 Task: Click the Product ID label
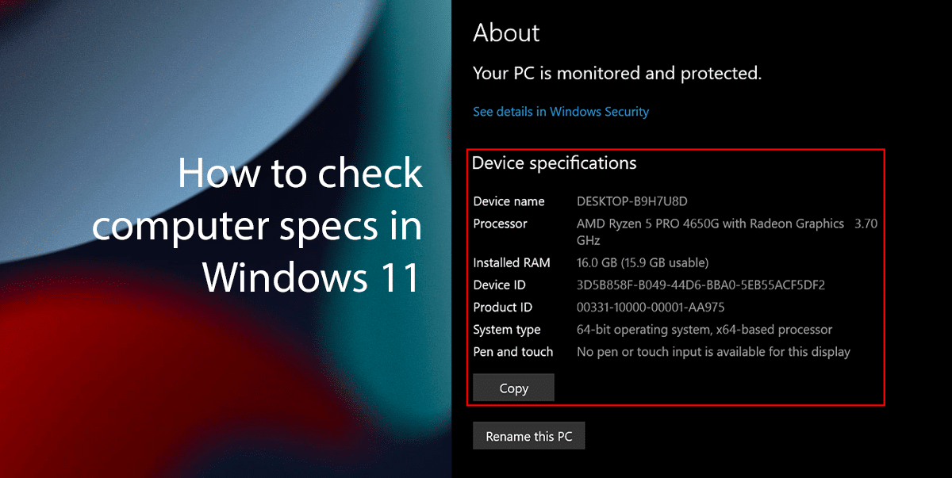[x=502, y=307]
